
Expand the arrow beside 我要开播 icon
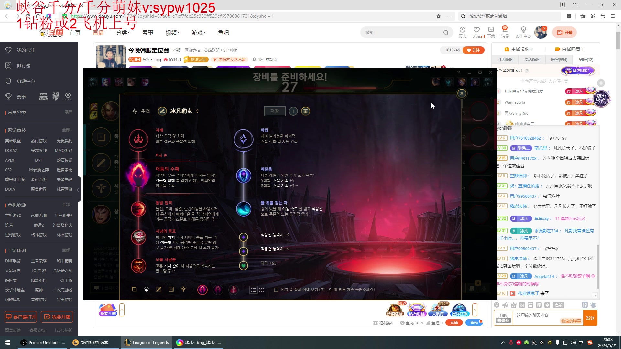click(x=122, y=310)
